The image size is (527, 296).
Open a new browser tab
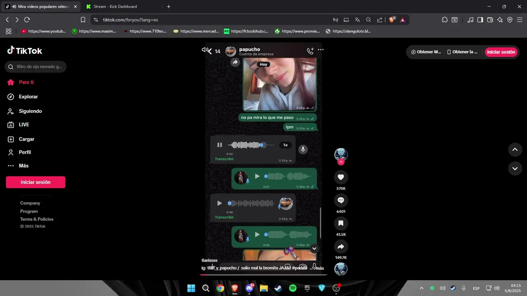pyautogui.click(x=168, y=7)
